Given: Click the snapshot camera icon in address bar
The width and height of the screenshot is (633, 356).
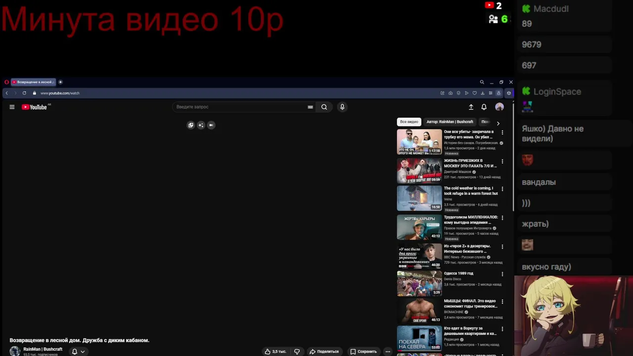Looking at the screenshot, I should coord(450,93).
